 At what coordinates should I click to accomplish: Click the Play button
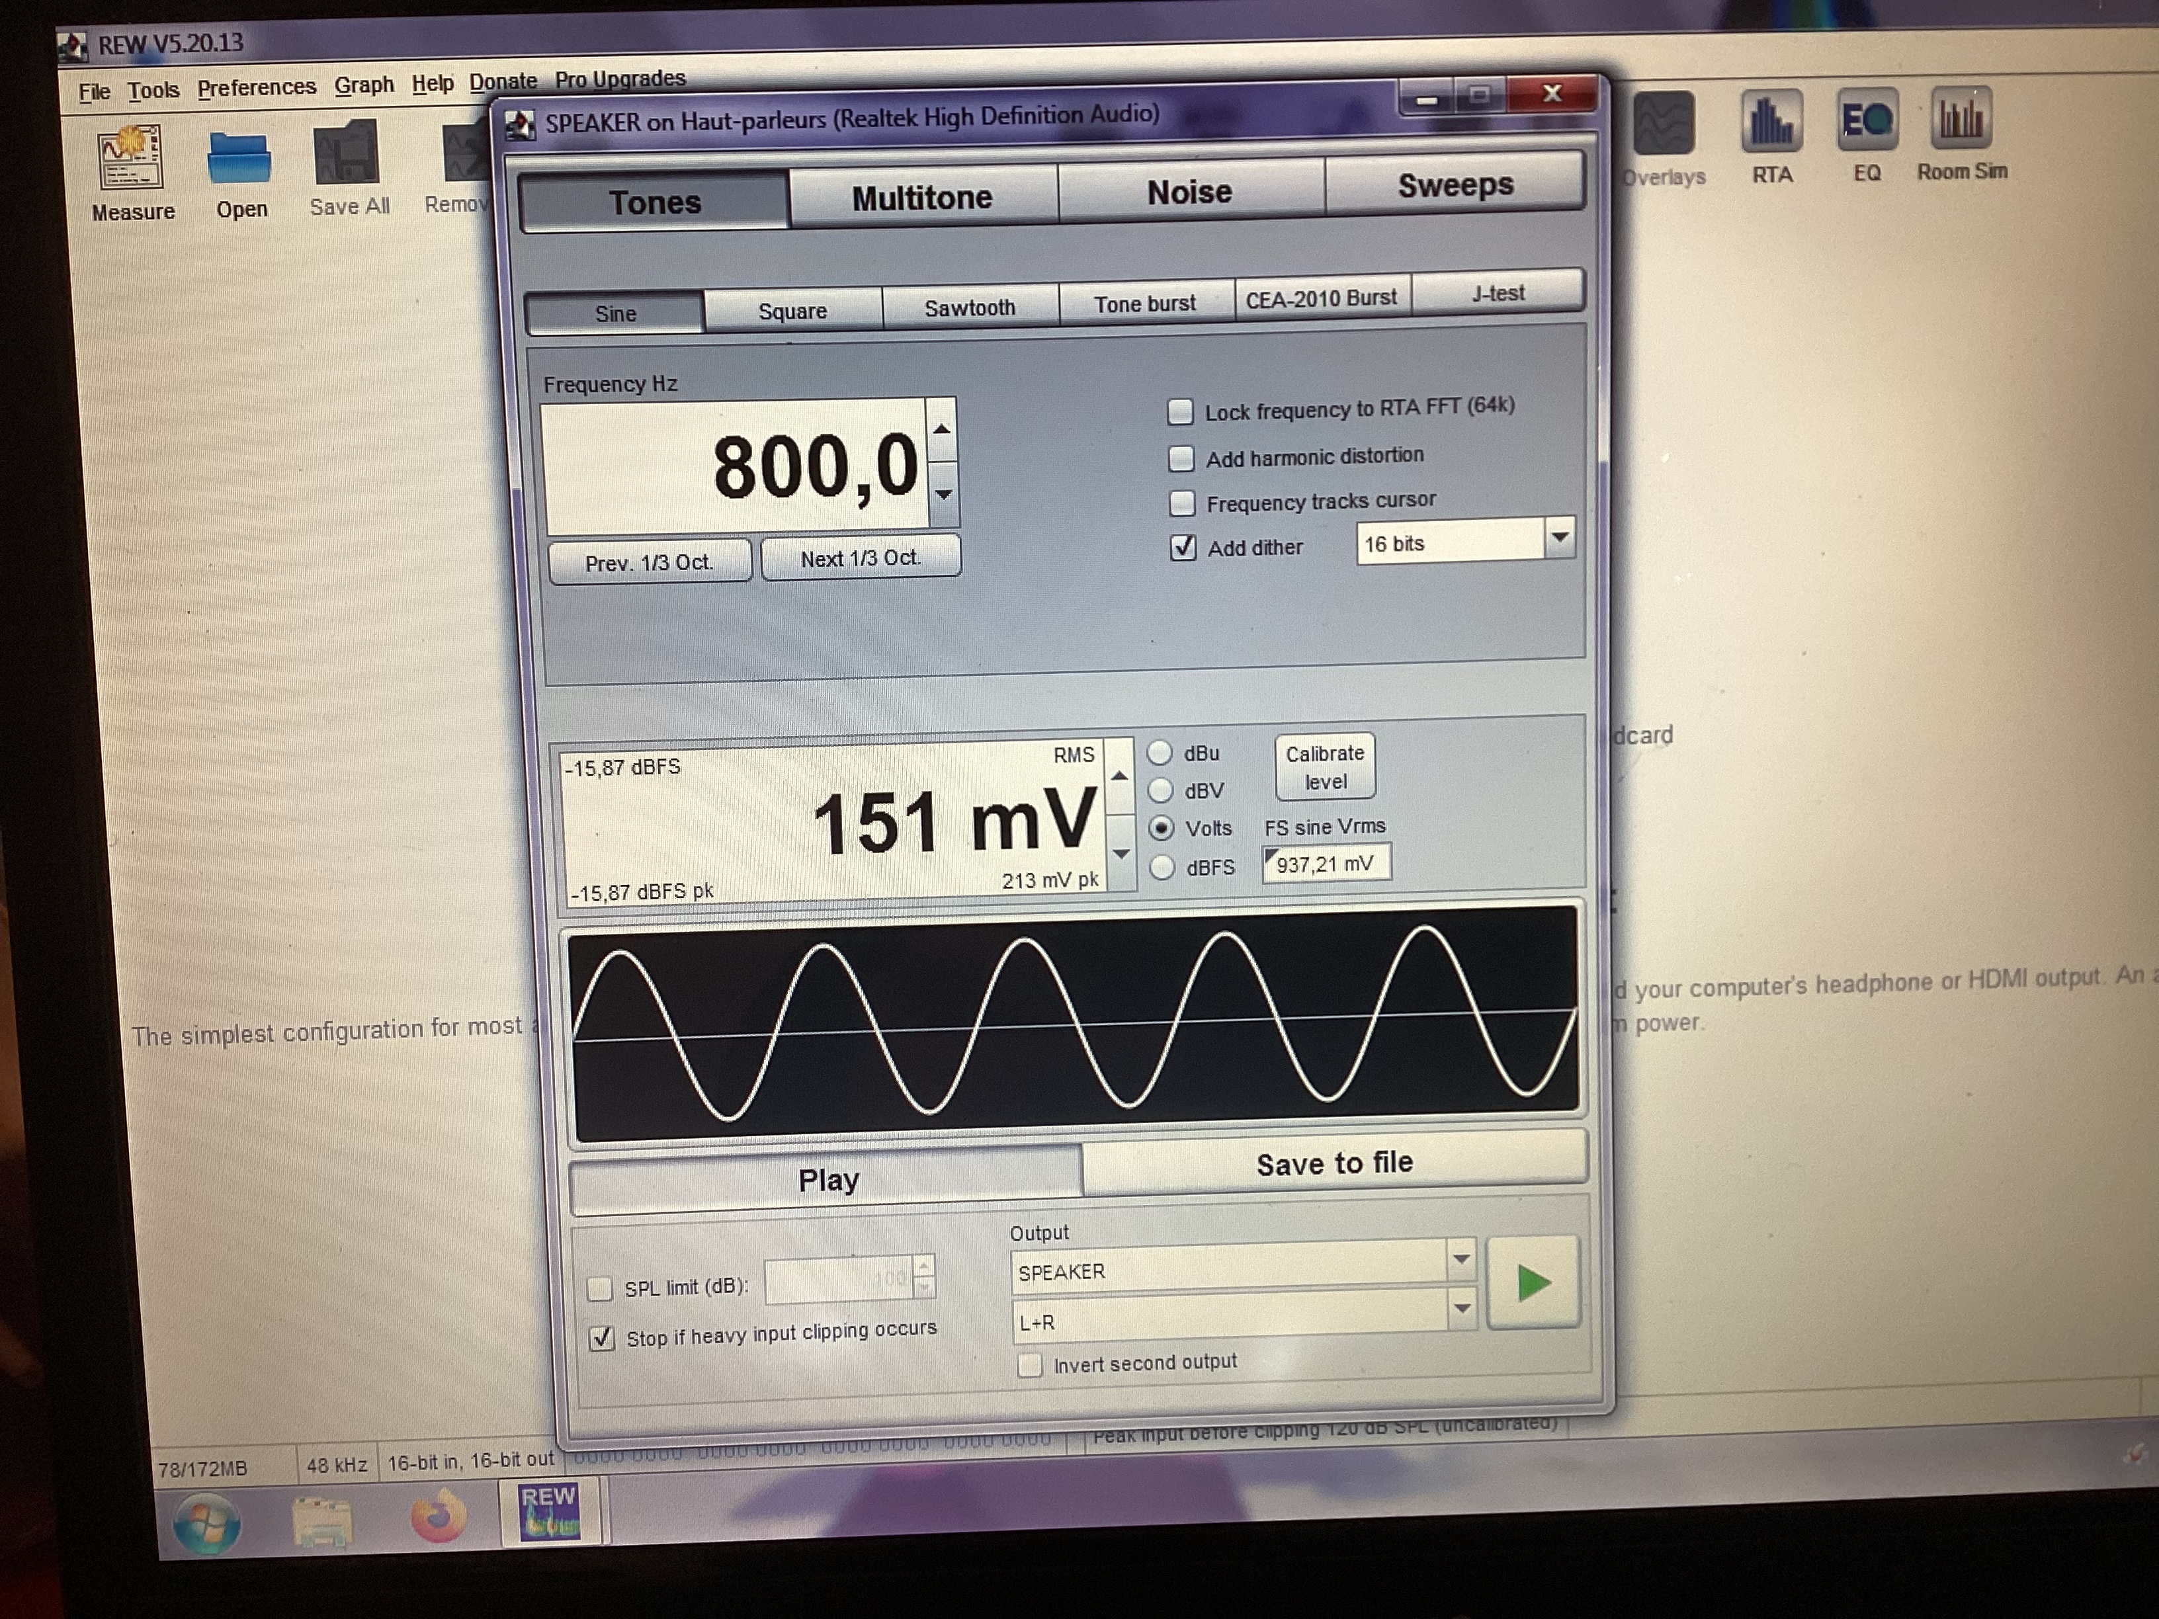pos(827,1180)
